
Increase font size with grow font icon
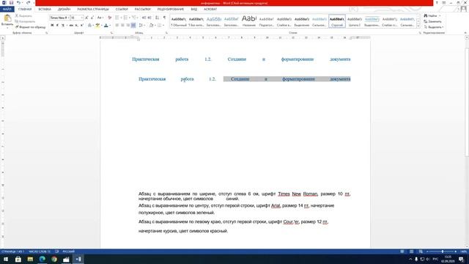point(86,18)
